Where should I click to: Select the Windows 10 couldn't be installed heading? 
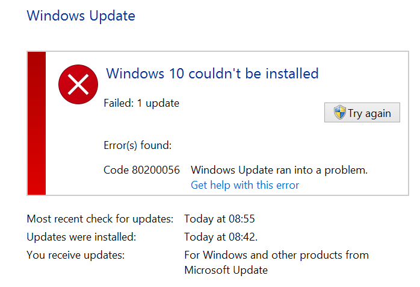tap(212, 74)
